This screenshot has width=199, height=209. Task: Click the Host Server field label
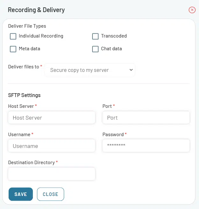click(x=21, y=106)
